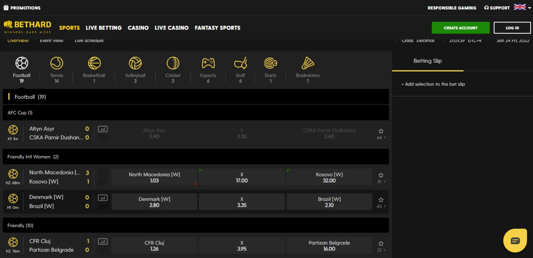This screenshot has height=258, width=533.
Task: Select the Volleyball sport icon
Action: [135, 63]
